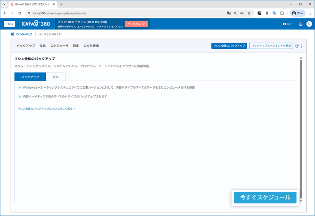Open the Work profile menu in Chrome
Screen dimensions: 315x216
click(x=298, y=13)
